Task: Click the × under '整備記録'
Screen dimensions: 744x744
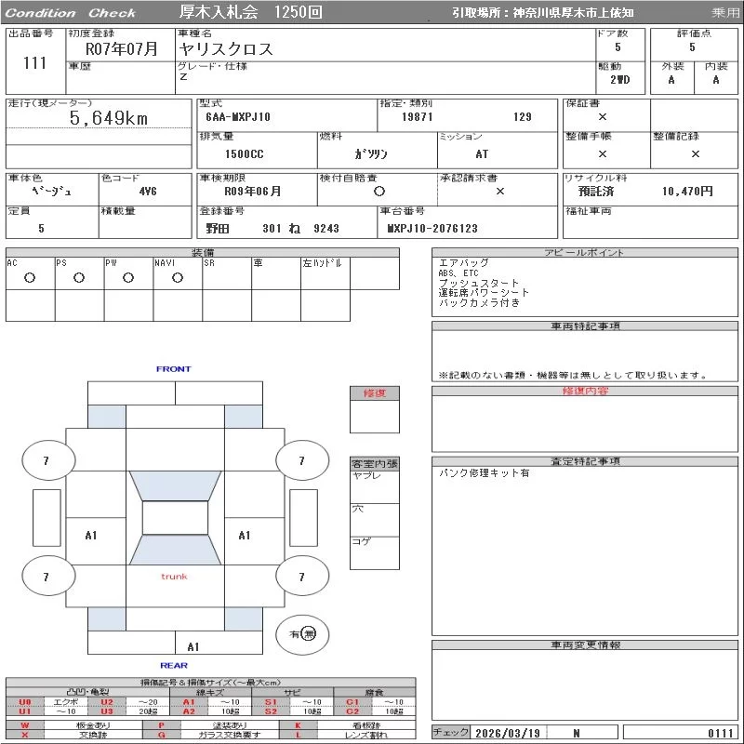Action: pos(695,153)
